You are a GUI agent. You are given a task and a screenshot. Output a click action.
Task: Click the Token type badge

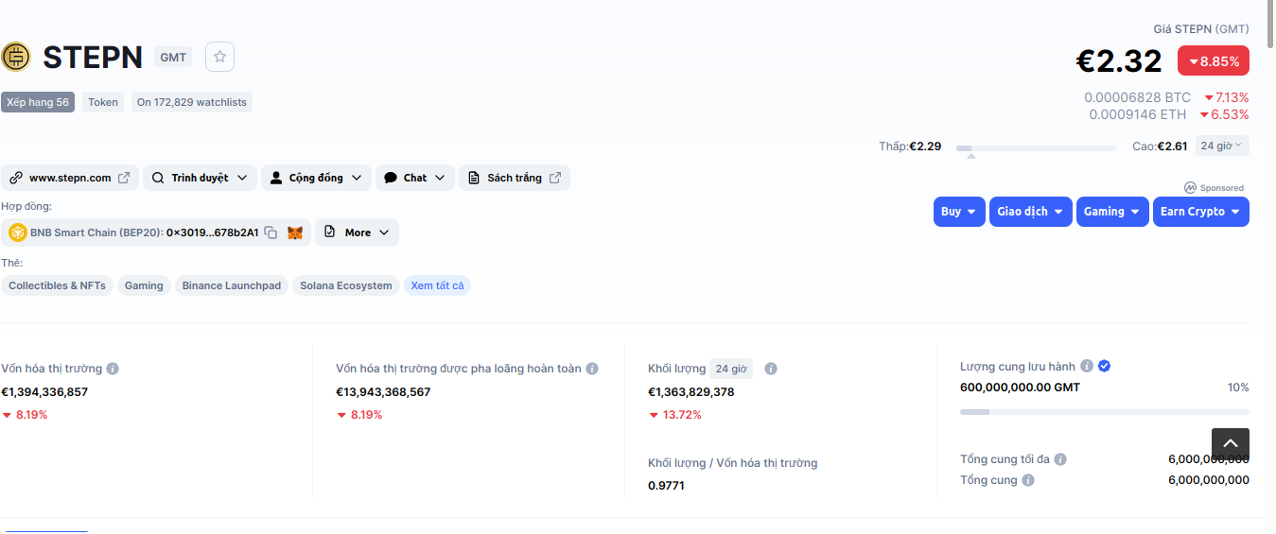click(103, 102)
